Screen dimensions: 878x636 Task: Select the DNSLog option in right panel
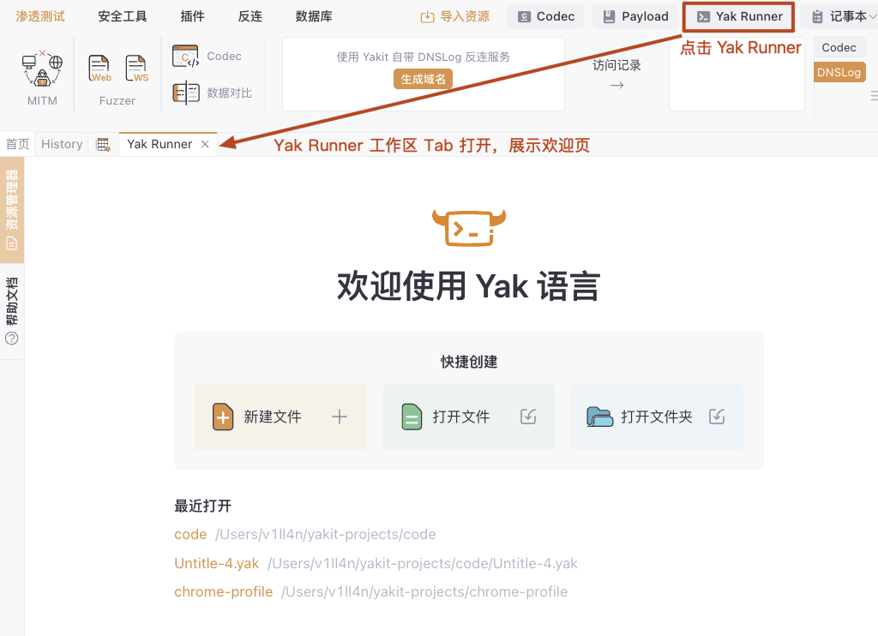(x=839, y=72)
